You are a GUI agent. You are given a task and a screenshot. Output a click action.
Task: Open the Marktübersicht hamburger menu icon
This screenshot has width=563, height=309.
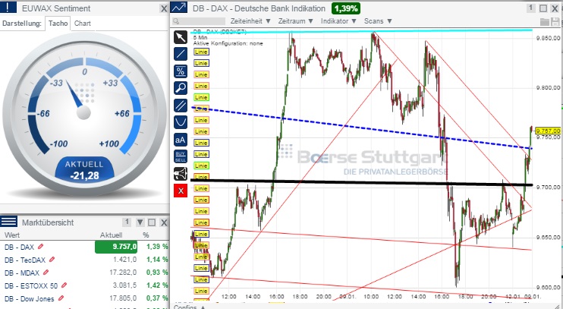point(8,222)
